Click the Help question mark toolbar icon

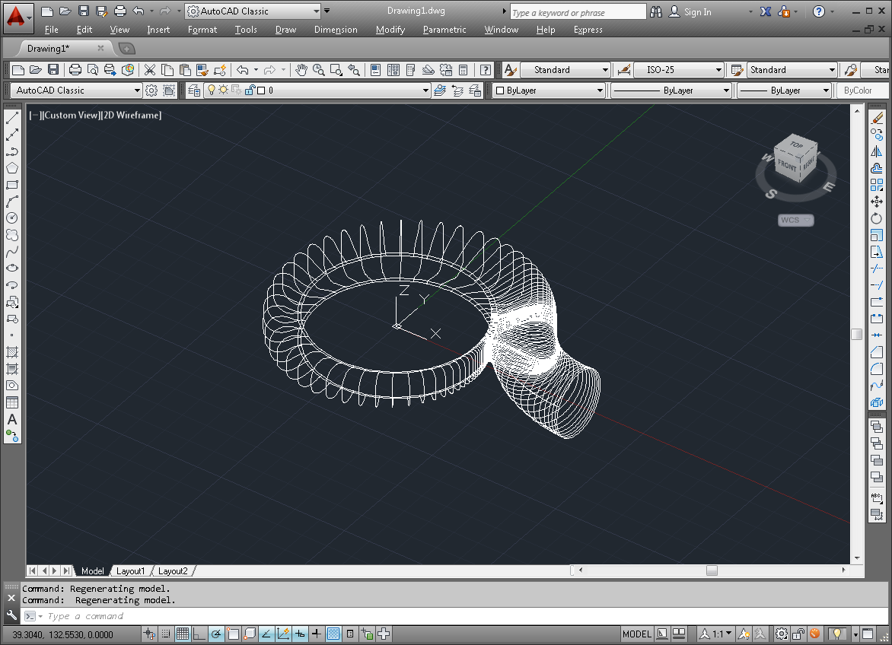tap(486, 70)
